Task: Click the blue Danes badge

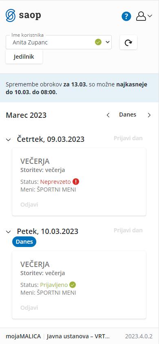Action: pyautogui.click(x=24, y=242)
